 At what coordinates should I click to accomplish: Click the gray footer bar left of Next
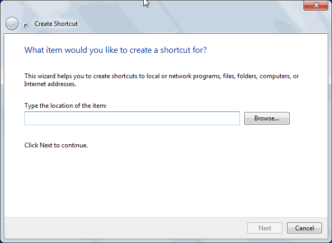[x=125, y=228]
